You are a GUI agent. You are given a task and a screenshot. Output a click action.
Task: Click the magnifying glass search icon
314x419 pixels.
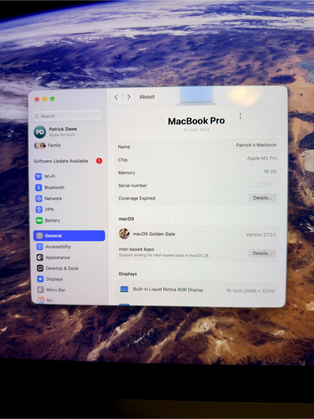37,116
